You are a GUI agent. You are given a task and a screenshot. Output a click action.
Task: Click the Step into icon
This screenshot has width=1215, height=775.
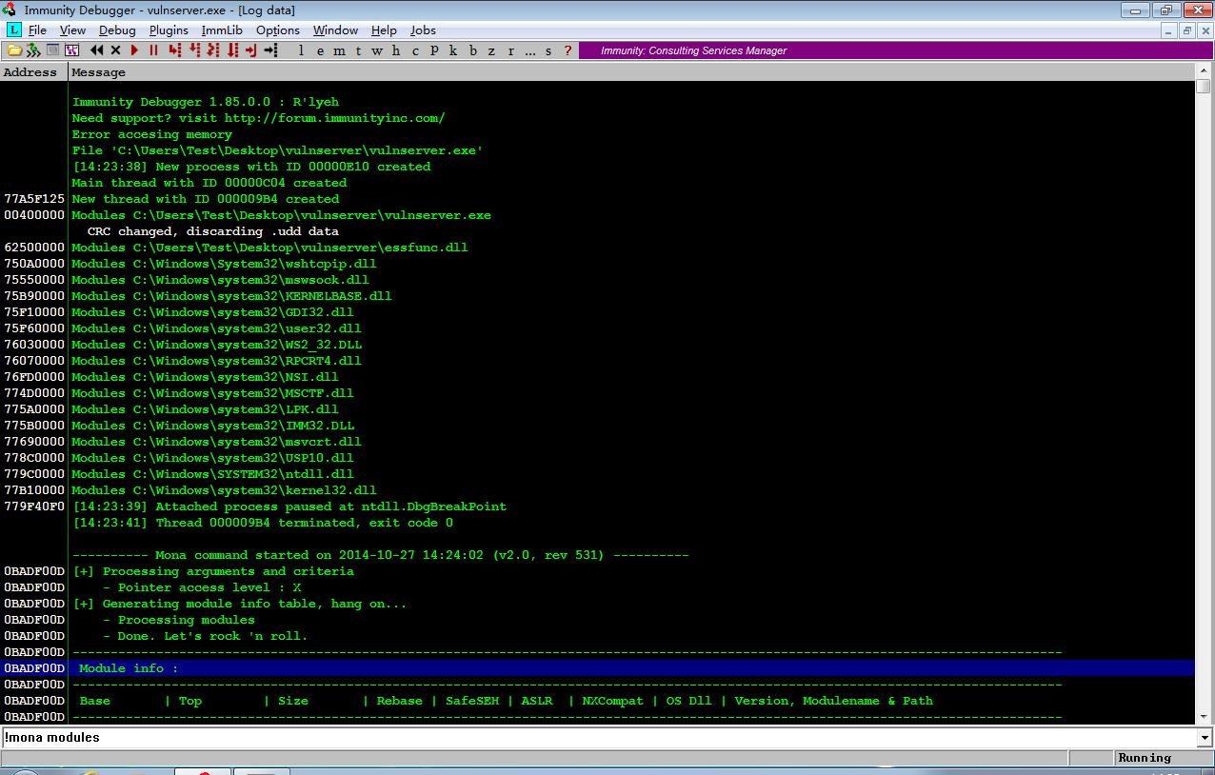pos(174,50)
